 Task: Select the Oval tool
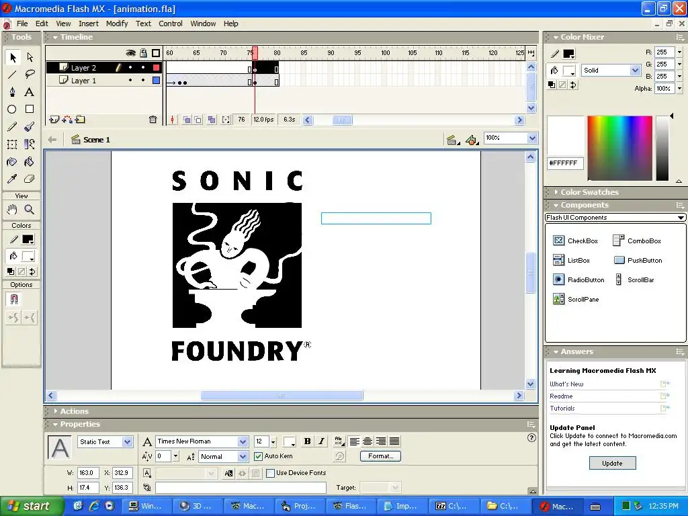(12, 110)
